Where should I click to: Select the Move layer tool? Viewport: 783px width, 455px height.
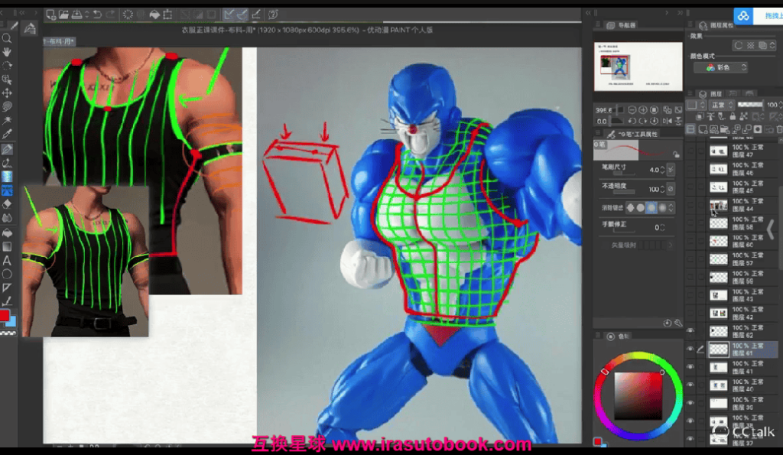pyautogui.click(x=7, y=93)
